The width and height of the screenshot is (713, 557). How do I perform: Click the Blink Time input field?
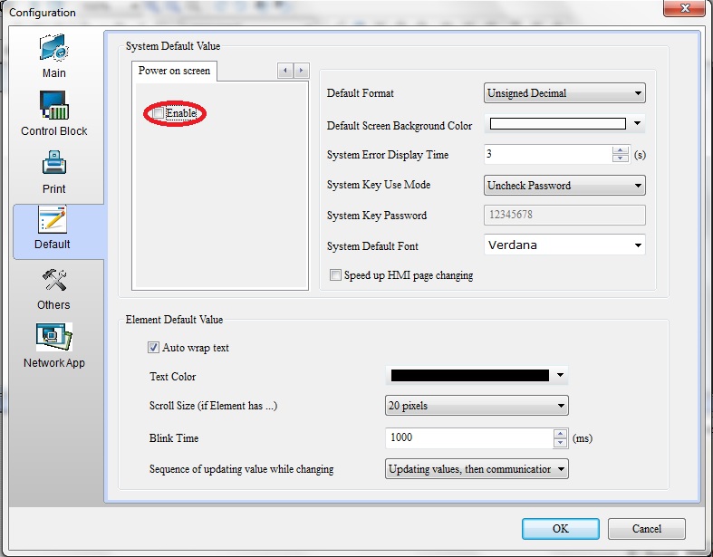tap(467, 437)
